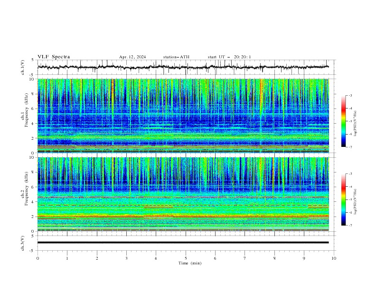Click the 'station=ATH' label
The width and height of the screenshot is (376, 290).
click(x=176, y=57)
